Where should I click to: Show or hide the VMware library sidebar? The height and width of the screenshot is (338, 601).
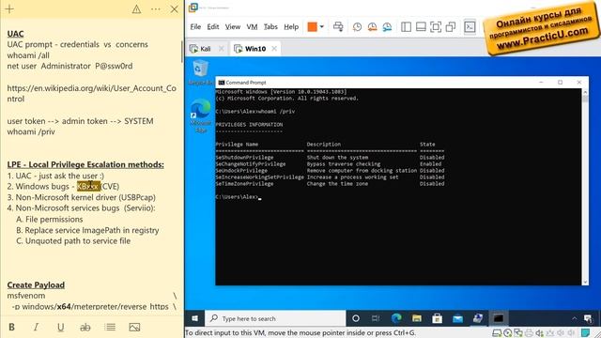406,27
